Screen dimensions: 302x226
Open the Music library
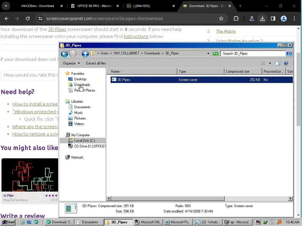(78, 113)
